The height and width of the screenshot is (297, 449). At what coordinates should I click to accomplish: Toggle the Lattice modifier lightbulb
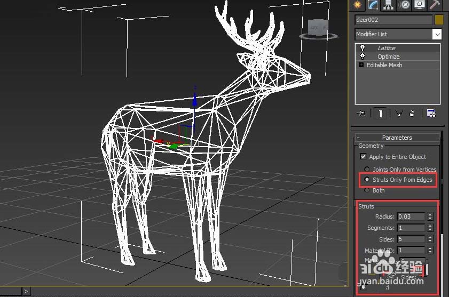(x=363, y=48)
